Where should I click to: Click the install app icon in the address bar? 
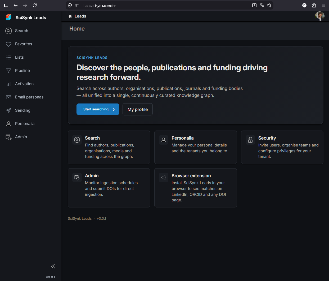click(x=254, y=5)
